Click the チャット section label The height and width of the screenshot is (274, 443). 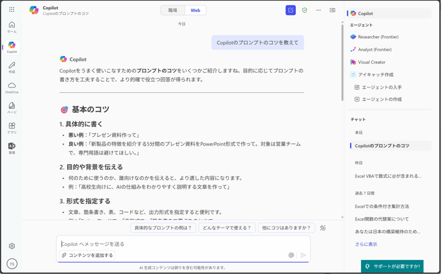click(x=358, y=120)
